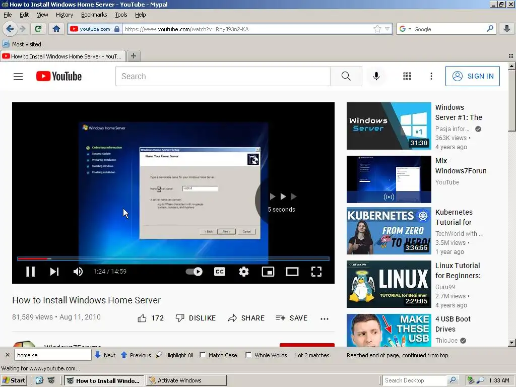516x387 pixels.
Task: Like the video with thumbs up
Action: tap(150, 318)
